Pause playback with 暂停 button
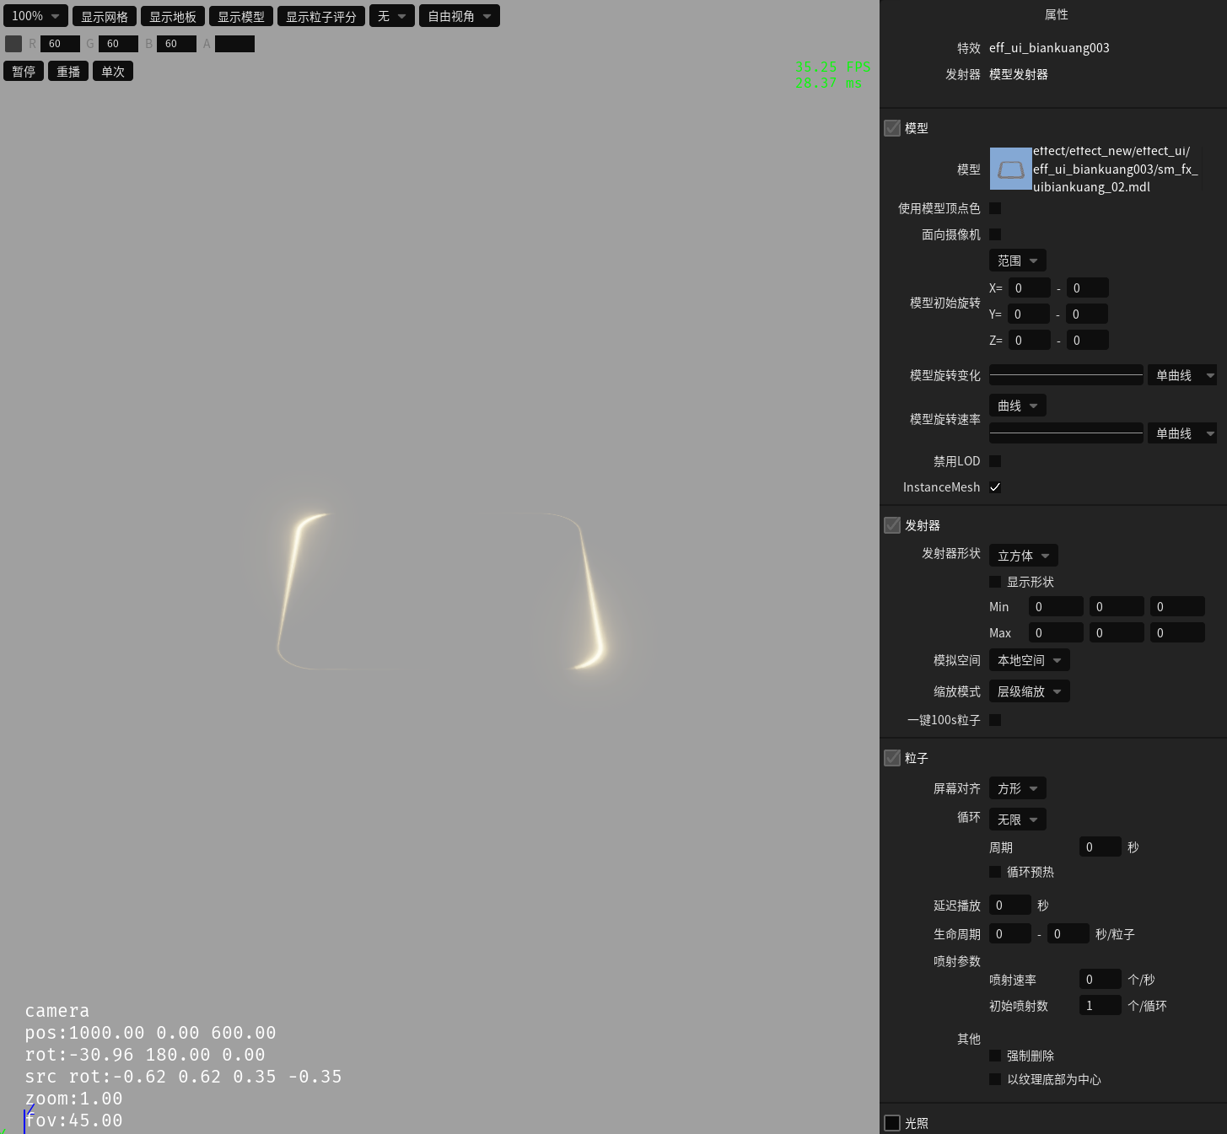Screen dimensions: 1227x1134 pos(24,72)
